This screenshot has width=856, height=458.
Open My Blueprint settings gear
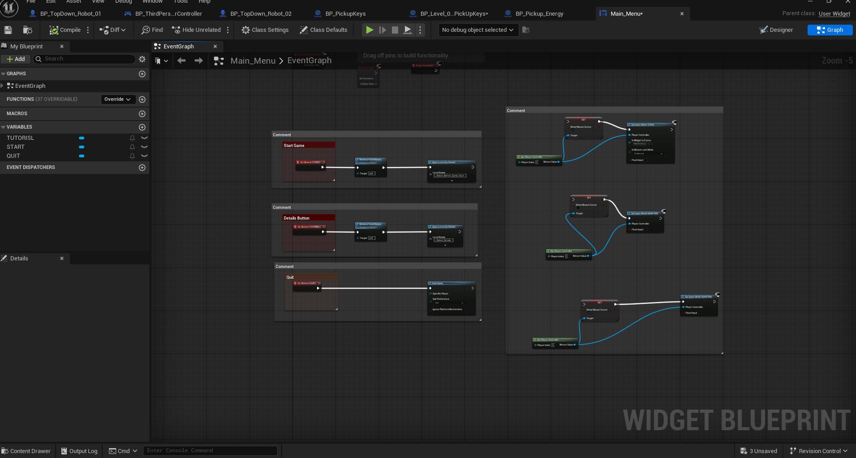click(142, 59)
